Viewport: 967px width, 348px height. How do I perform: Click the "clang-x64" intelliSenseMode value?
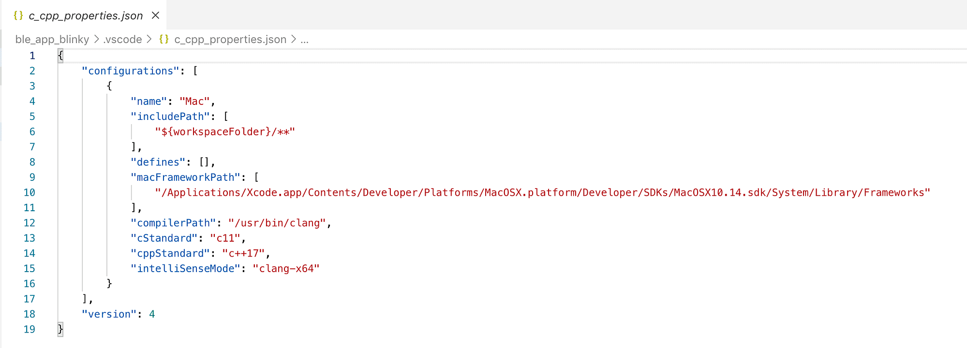[x=286, y=268]
